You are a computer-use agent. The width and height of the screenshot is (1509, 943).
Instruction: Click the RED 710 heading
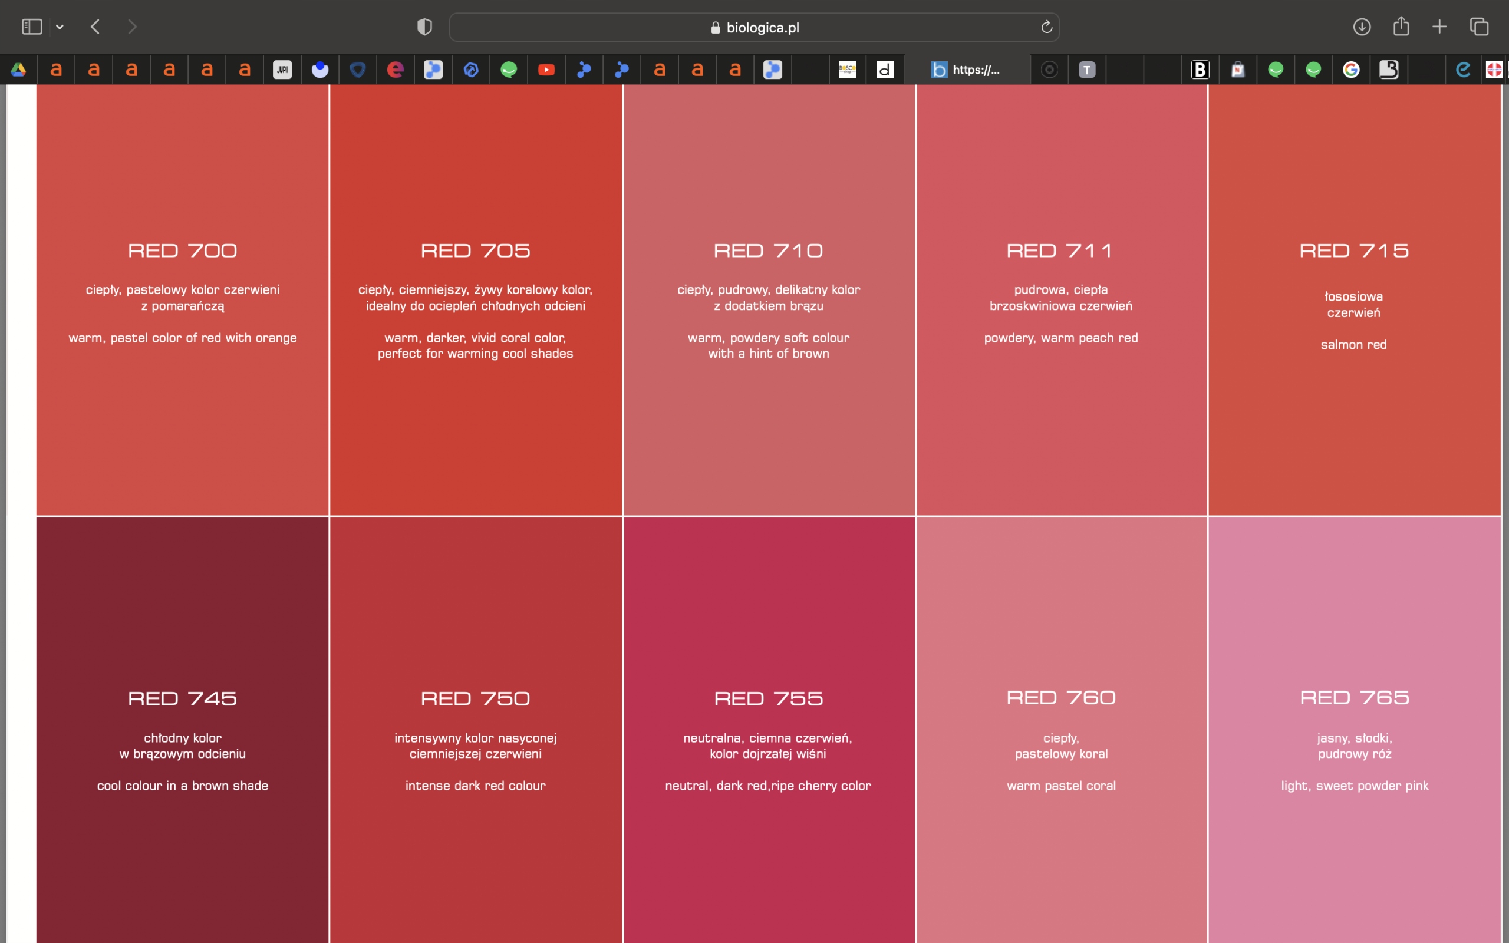768,250
